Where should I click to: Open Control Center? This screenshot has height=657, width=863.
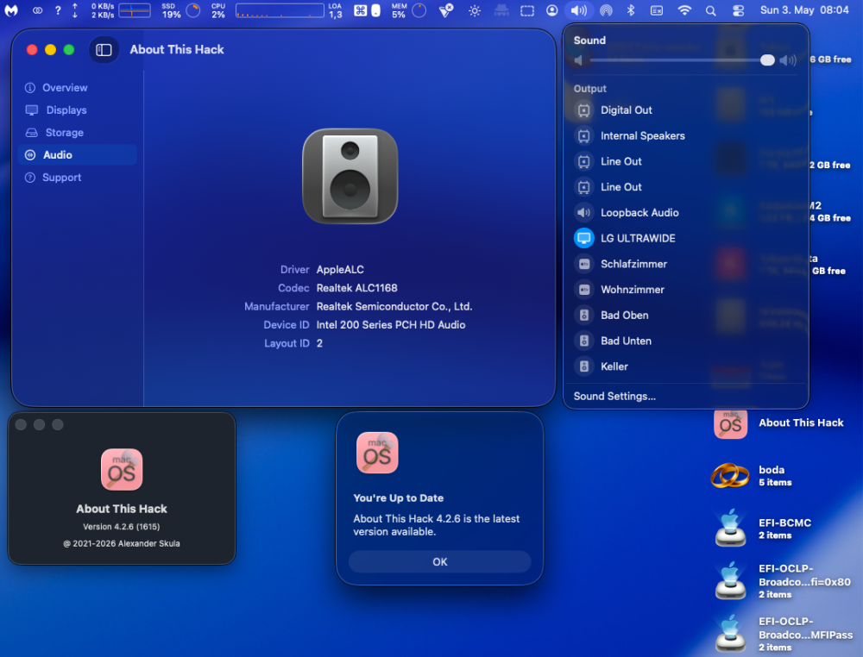(738, 10)
